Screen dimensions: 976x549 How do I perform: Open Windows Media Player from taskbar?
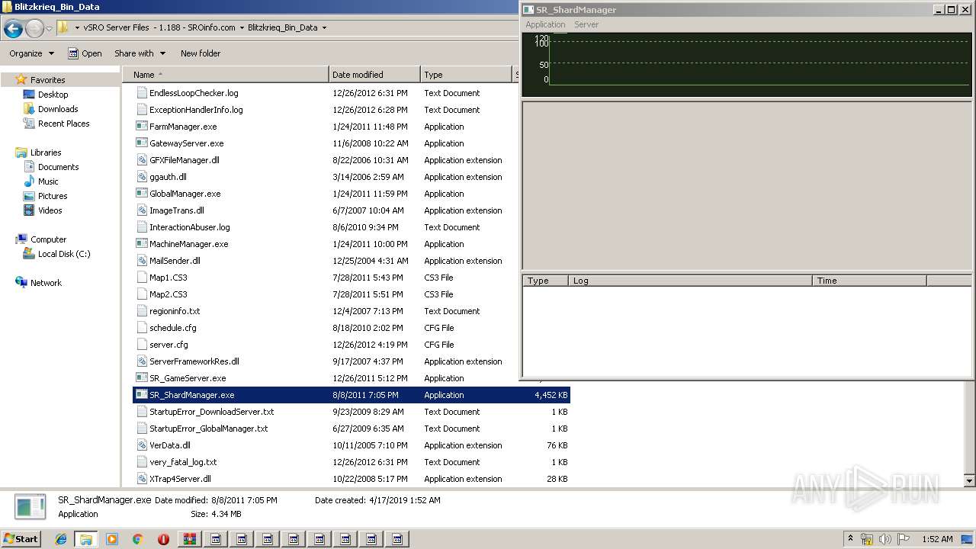click(112, 539)
